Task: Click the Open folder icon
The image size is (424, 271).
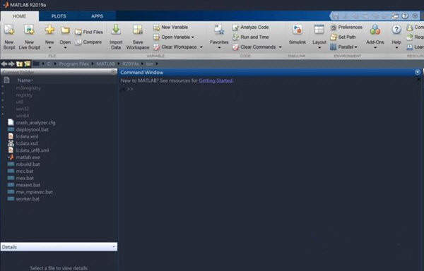Action: 65,30
